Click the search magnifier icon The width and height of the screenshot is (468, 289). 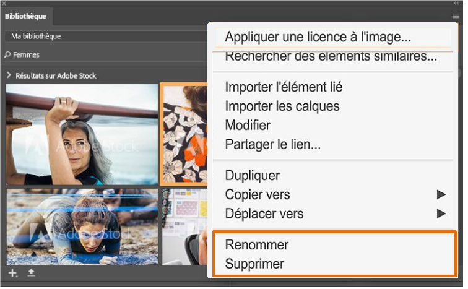point(7,55)
